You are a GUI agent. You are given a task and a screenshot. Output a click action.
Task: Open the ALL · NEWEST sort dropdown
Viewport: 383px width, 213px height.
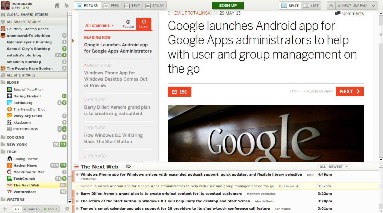click(334, 167)
